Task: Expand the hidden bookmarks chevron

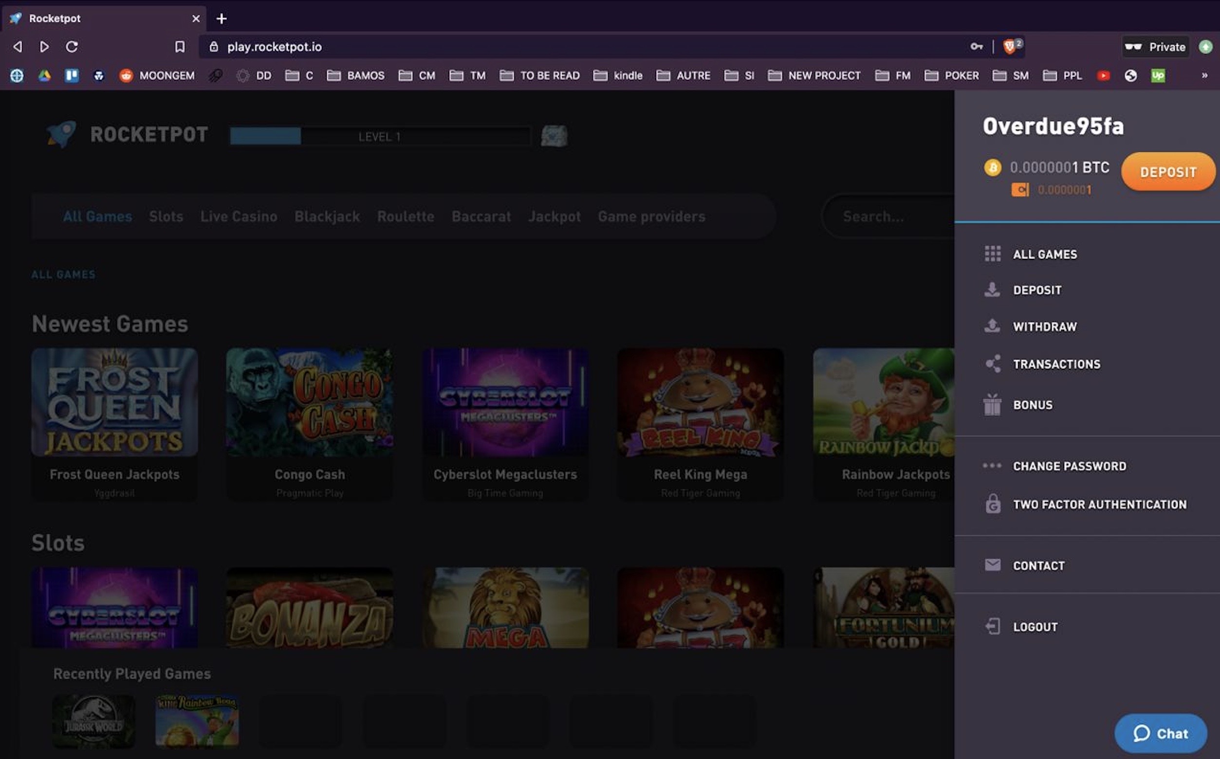Action: pyautogui.click(x=1204, y=75)
